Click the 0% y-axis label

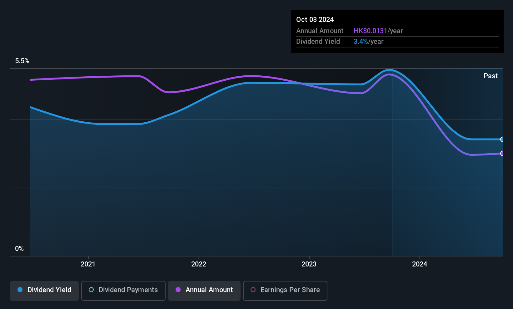[x=19, y=248]
